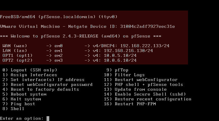Choose the Halt system option
The height and width of the screenshot is (121, 219).
22,99
